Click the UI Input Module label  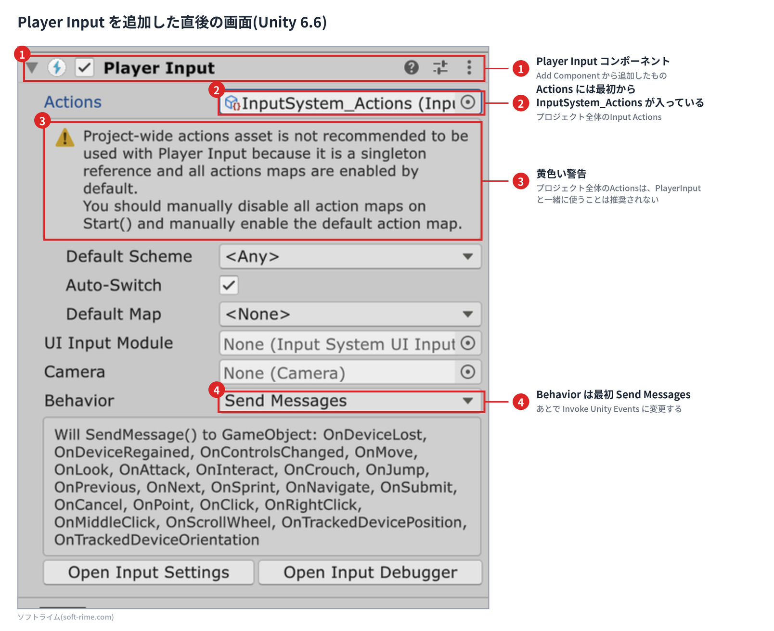(108, 343)
